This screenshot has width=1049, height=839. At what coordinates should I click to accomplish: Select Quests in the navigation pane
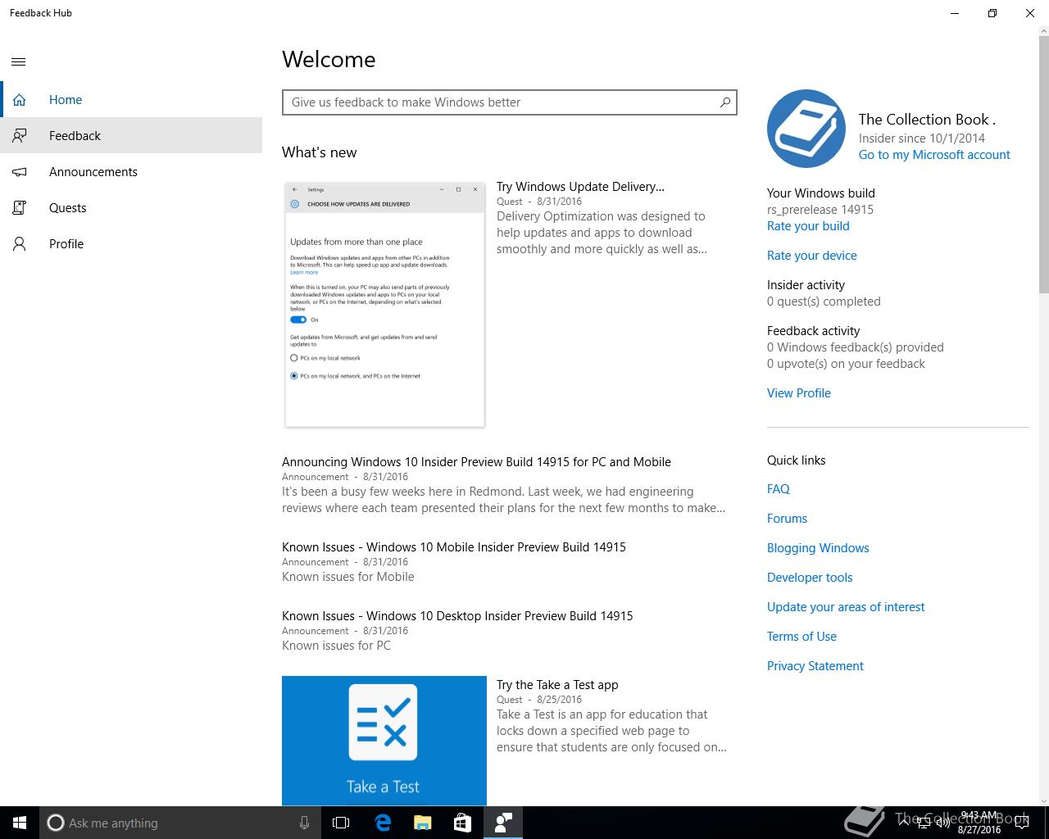[131, 208]
